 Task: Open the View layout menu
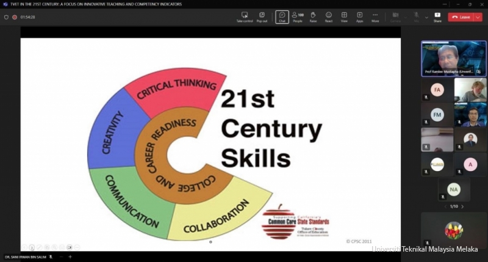click(344, 16)
